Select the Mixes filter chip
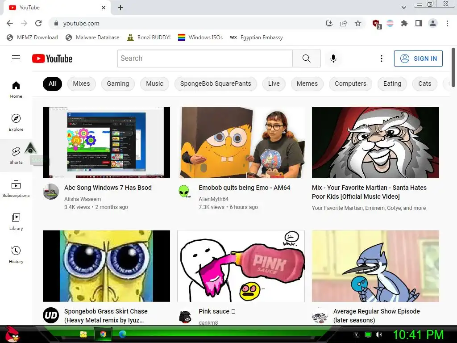 click(x=81, y=84)
